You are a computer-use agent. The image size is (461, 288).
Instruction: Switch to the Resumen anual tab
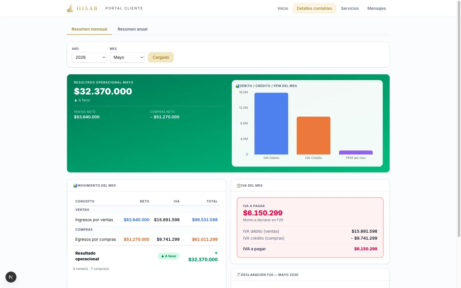pos(133,29)
